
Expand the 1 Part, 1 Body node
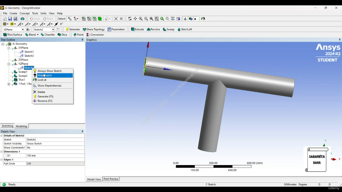9,84
